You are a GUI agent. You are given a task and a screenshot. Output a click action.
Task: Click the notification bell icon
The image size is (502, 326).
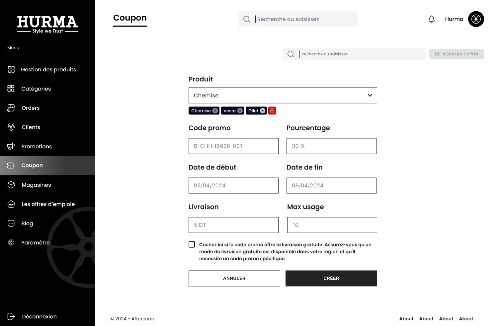coord(432,19)
